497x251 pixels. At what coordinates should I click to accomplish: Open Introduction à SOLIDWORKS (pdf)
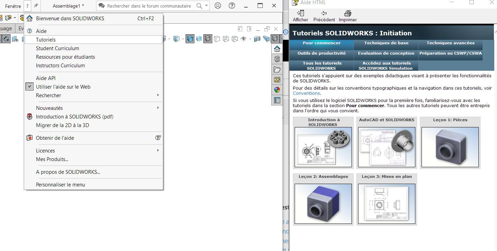pos(94,117)
